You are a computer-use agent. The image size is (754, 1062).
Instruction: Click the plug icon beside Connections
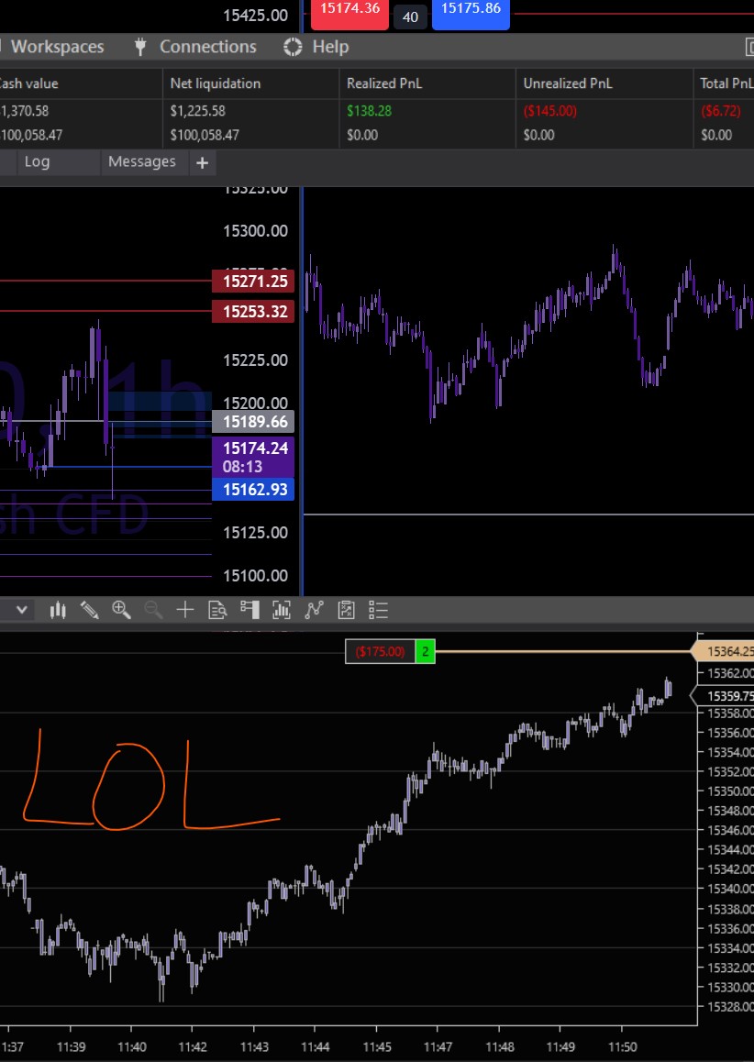pyautogui.click(x=140, y=47)
